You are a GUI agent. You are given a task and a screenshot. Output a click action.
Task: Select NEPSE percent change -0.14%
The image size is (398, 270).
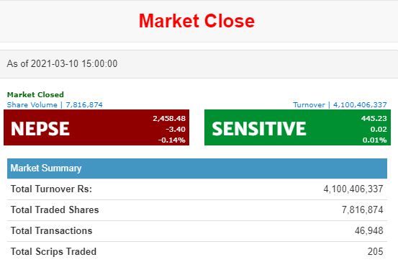(171, 140)
